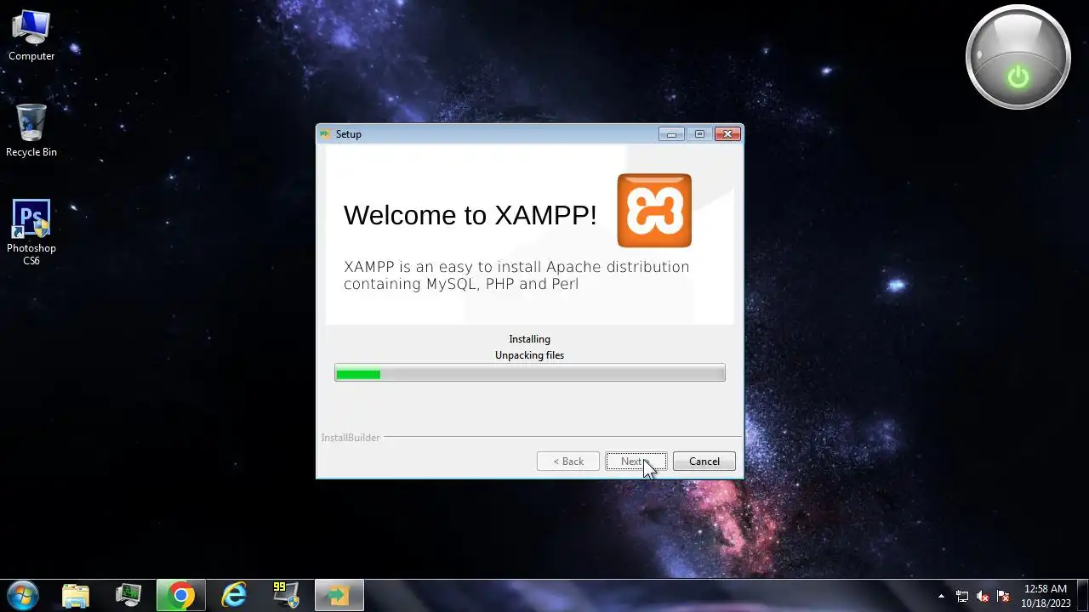1089x612 pixels.
Task: Open the Computer desktop icon
Action: (x=31, y=36)
